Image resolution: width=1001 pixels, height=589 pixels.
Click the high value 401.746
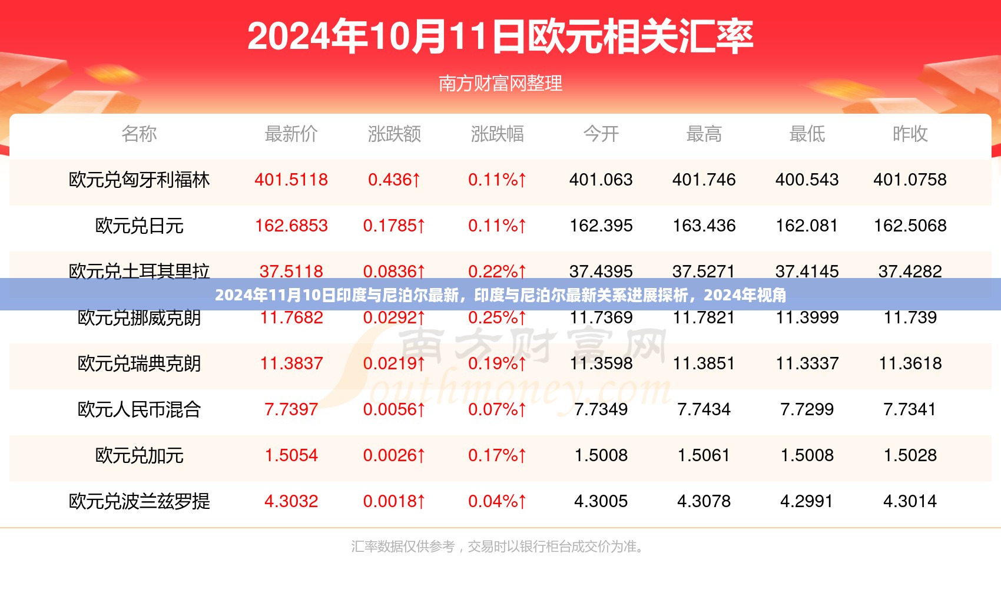(x=704, y=180)
